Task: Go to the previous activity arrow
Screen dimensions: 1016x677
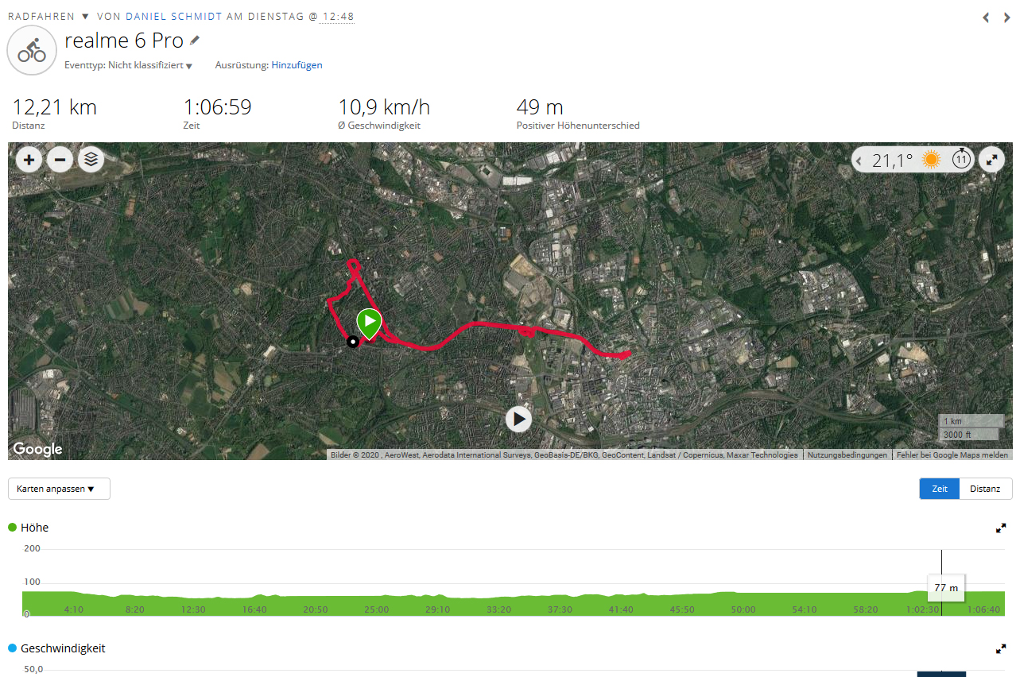Action: 986,17
